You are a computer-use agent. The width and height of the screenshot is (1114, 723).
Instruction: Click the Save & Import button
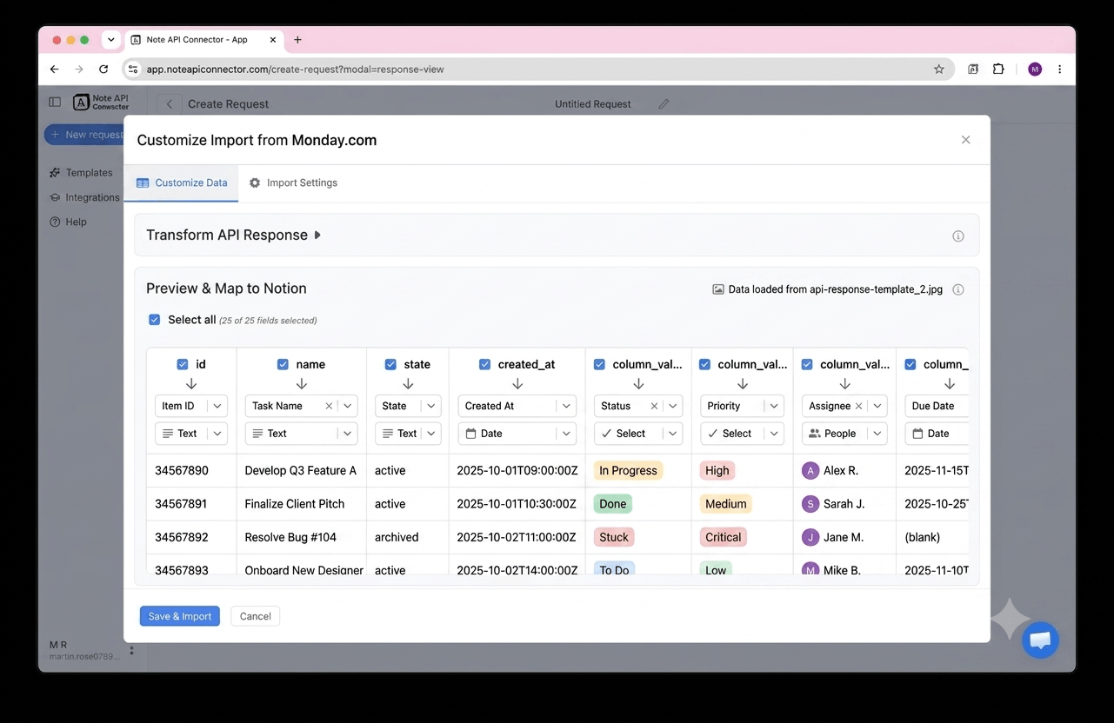tap(180, 616)
